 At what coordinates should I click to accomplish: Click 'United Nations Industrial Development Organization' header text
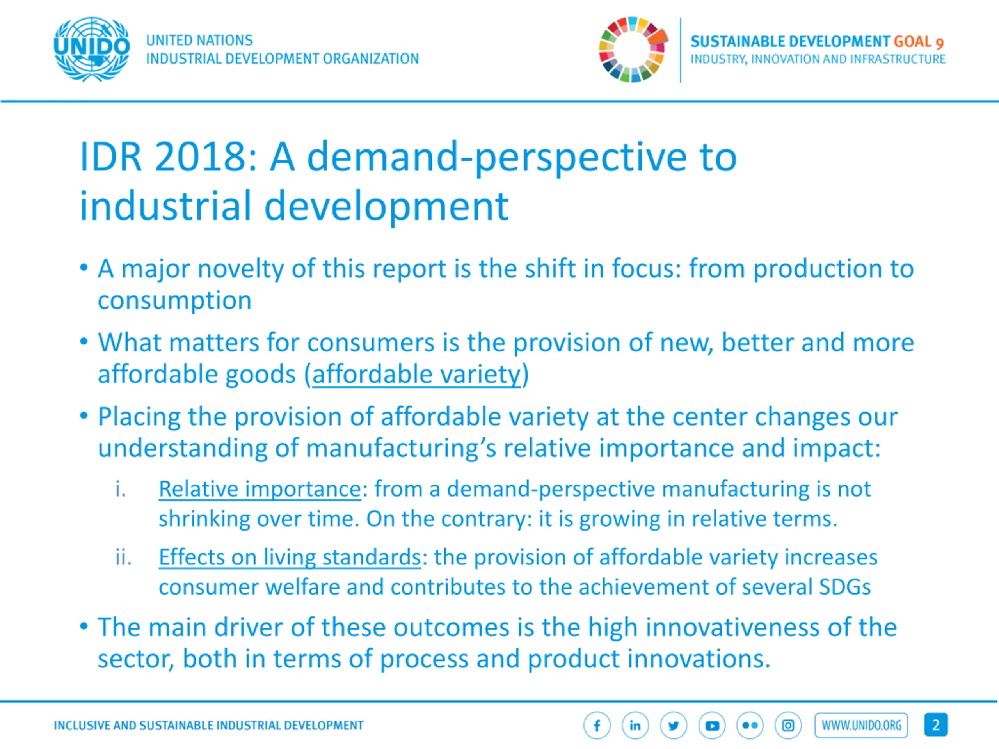click(282, 50)
